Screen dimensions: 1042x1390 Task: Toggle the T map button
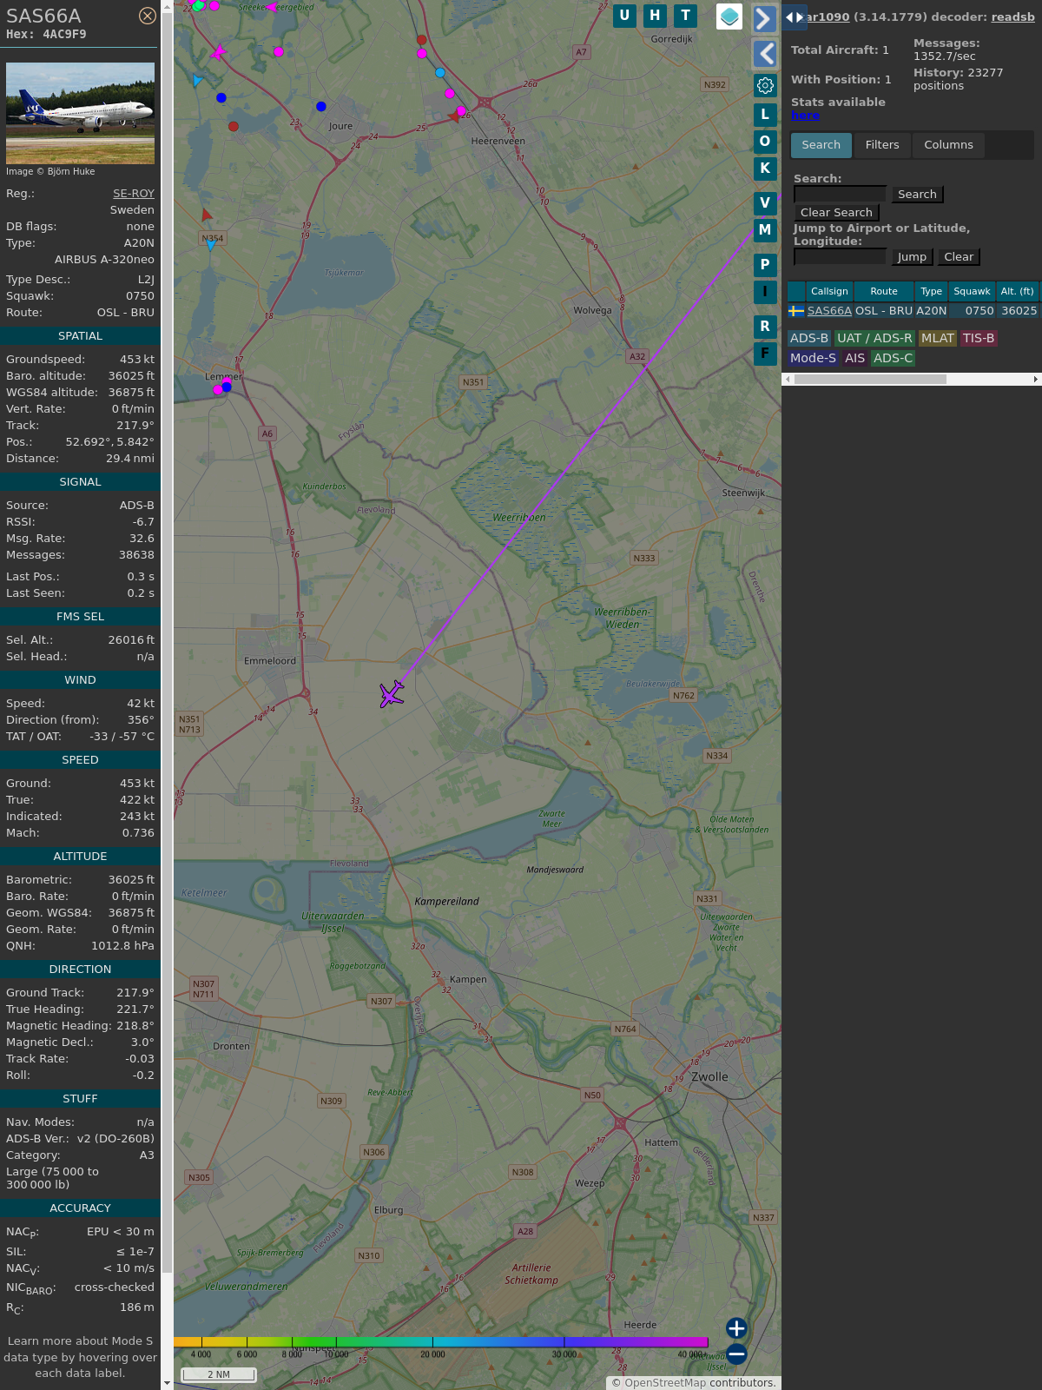[686, 16]
